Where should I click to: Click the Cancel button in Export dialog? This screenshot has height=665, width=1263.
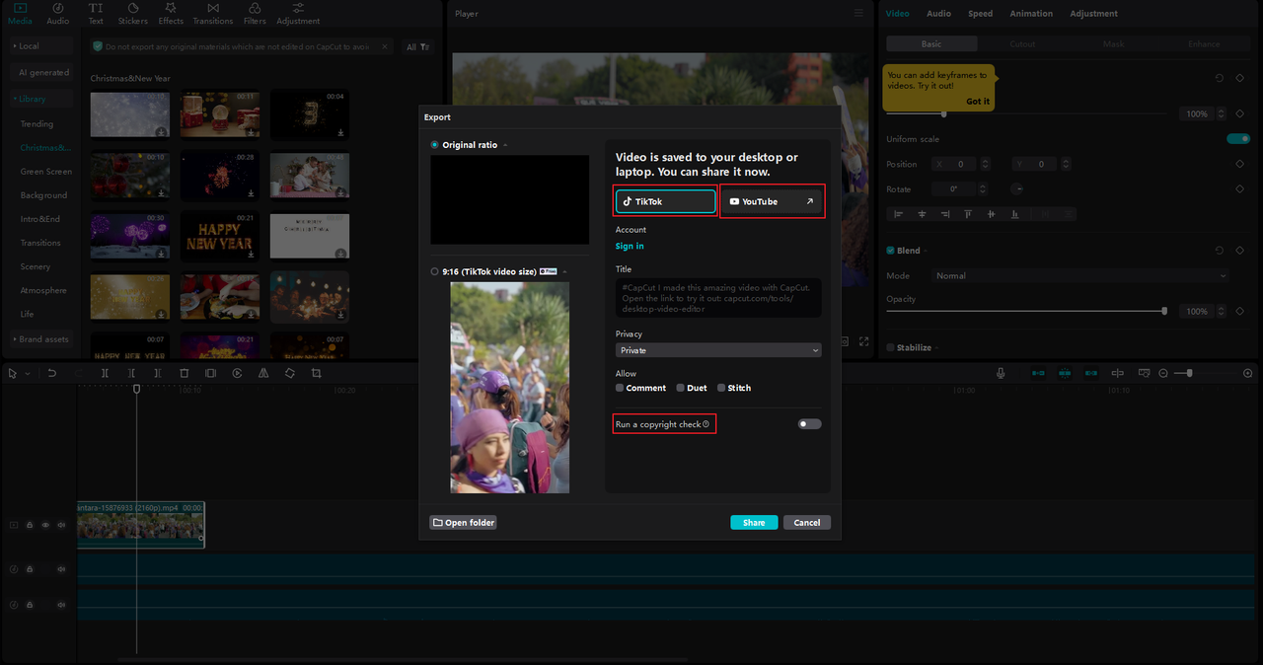coord(807,523)
